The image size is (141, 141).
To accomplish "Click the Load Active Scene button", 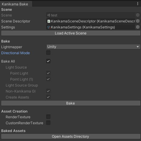I will click(x=71, y=33).
